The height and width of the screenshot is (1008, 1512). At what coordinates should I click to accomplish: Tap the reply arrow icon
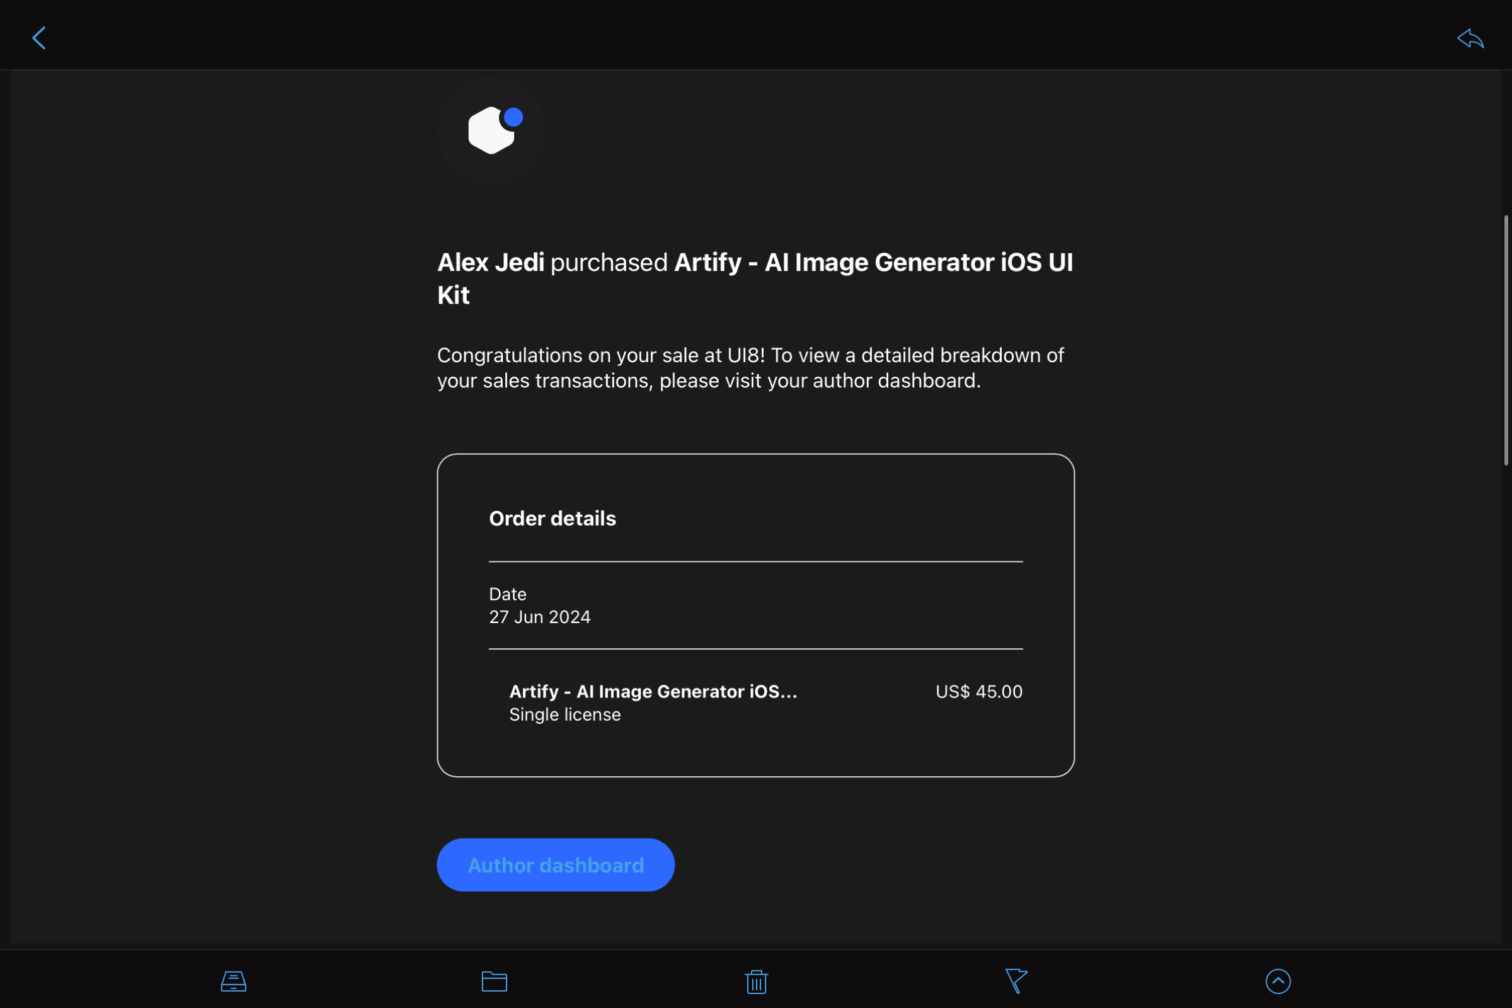click(x=1470, y=38)
